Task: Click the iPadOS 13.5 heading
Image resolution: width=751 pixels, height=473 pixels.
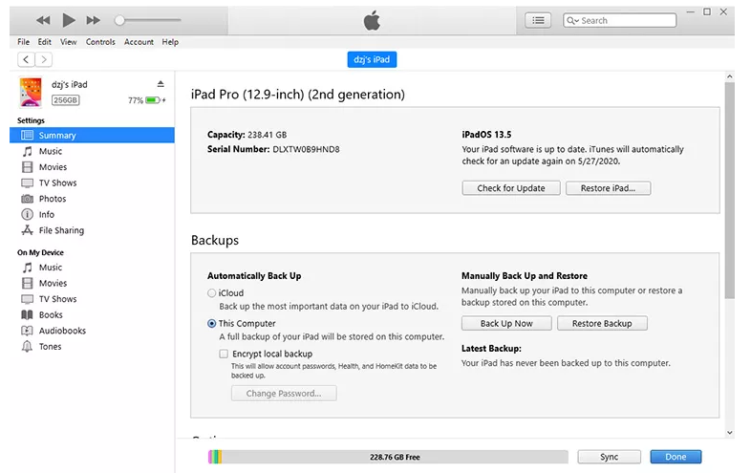Action: (x=486, y=135)
